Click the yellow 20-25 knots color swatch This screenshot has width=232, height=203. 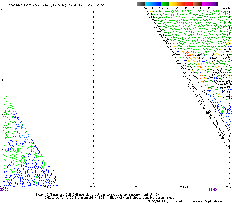pyautogui.click(x=173, y=4)
